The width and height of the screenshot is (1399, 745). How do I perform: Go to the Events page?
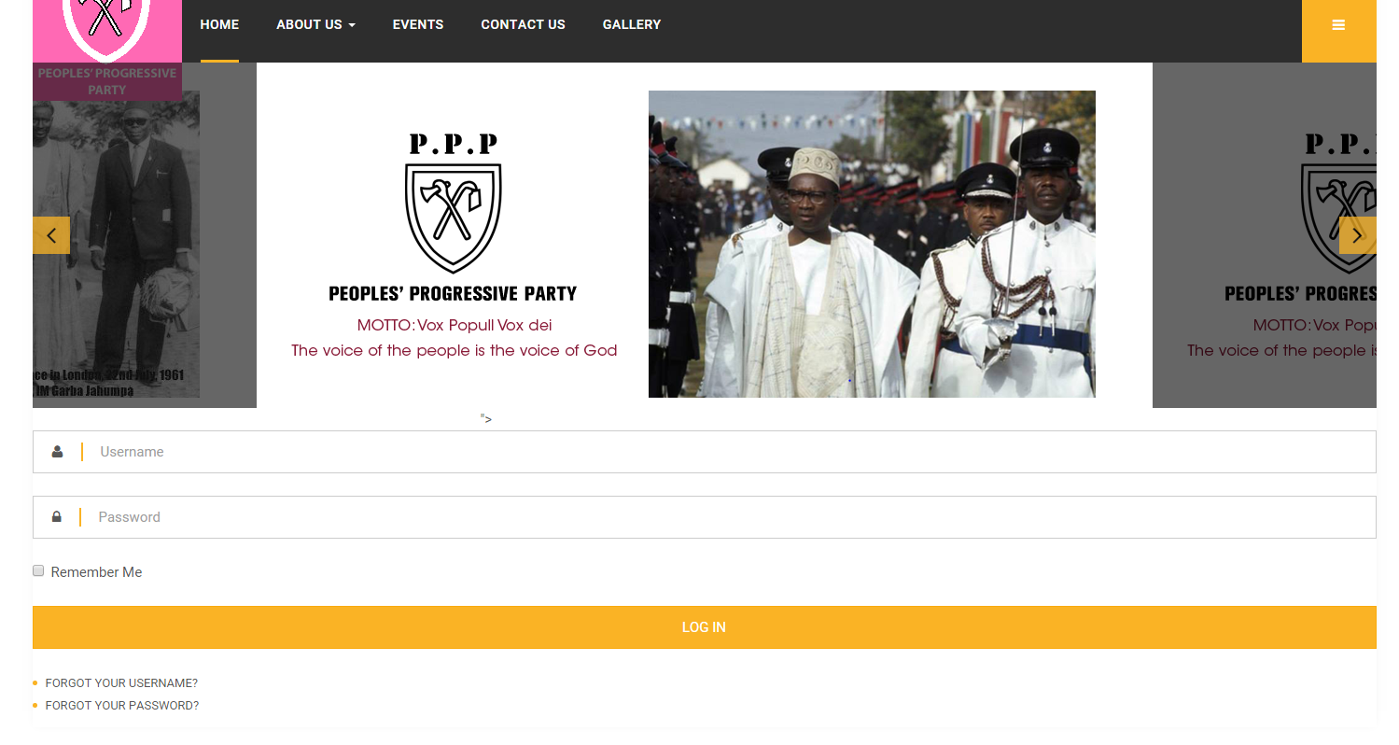pos(418,25)
